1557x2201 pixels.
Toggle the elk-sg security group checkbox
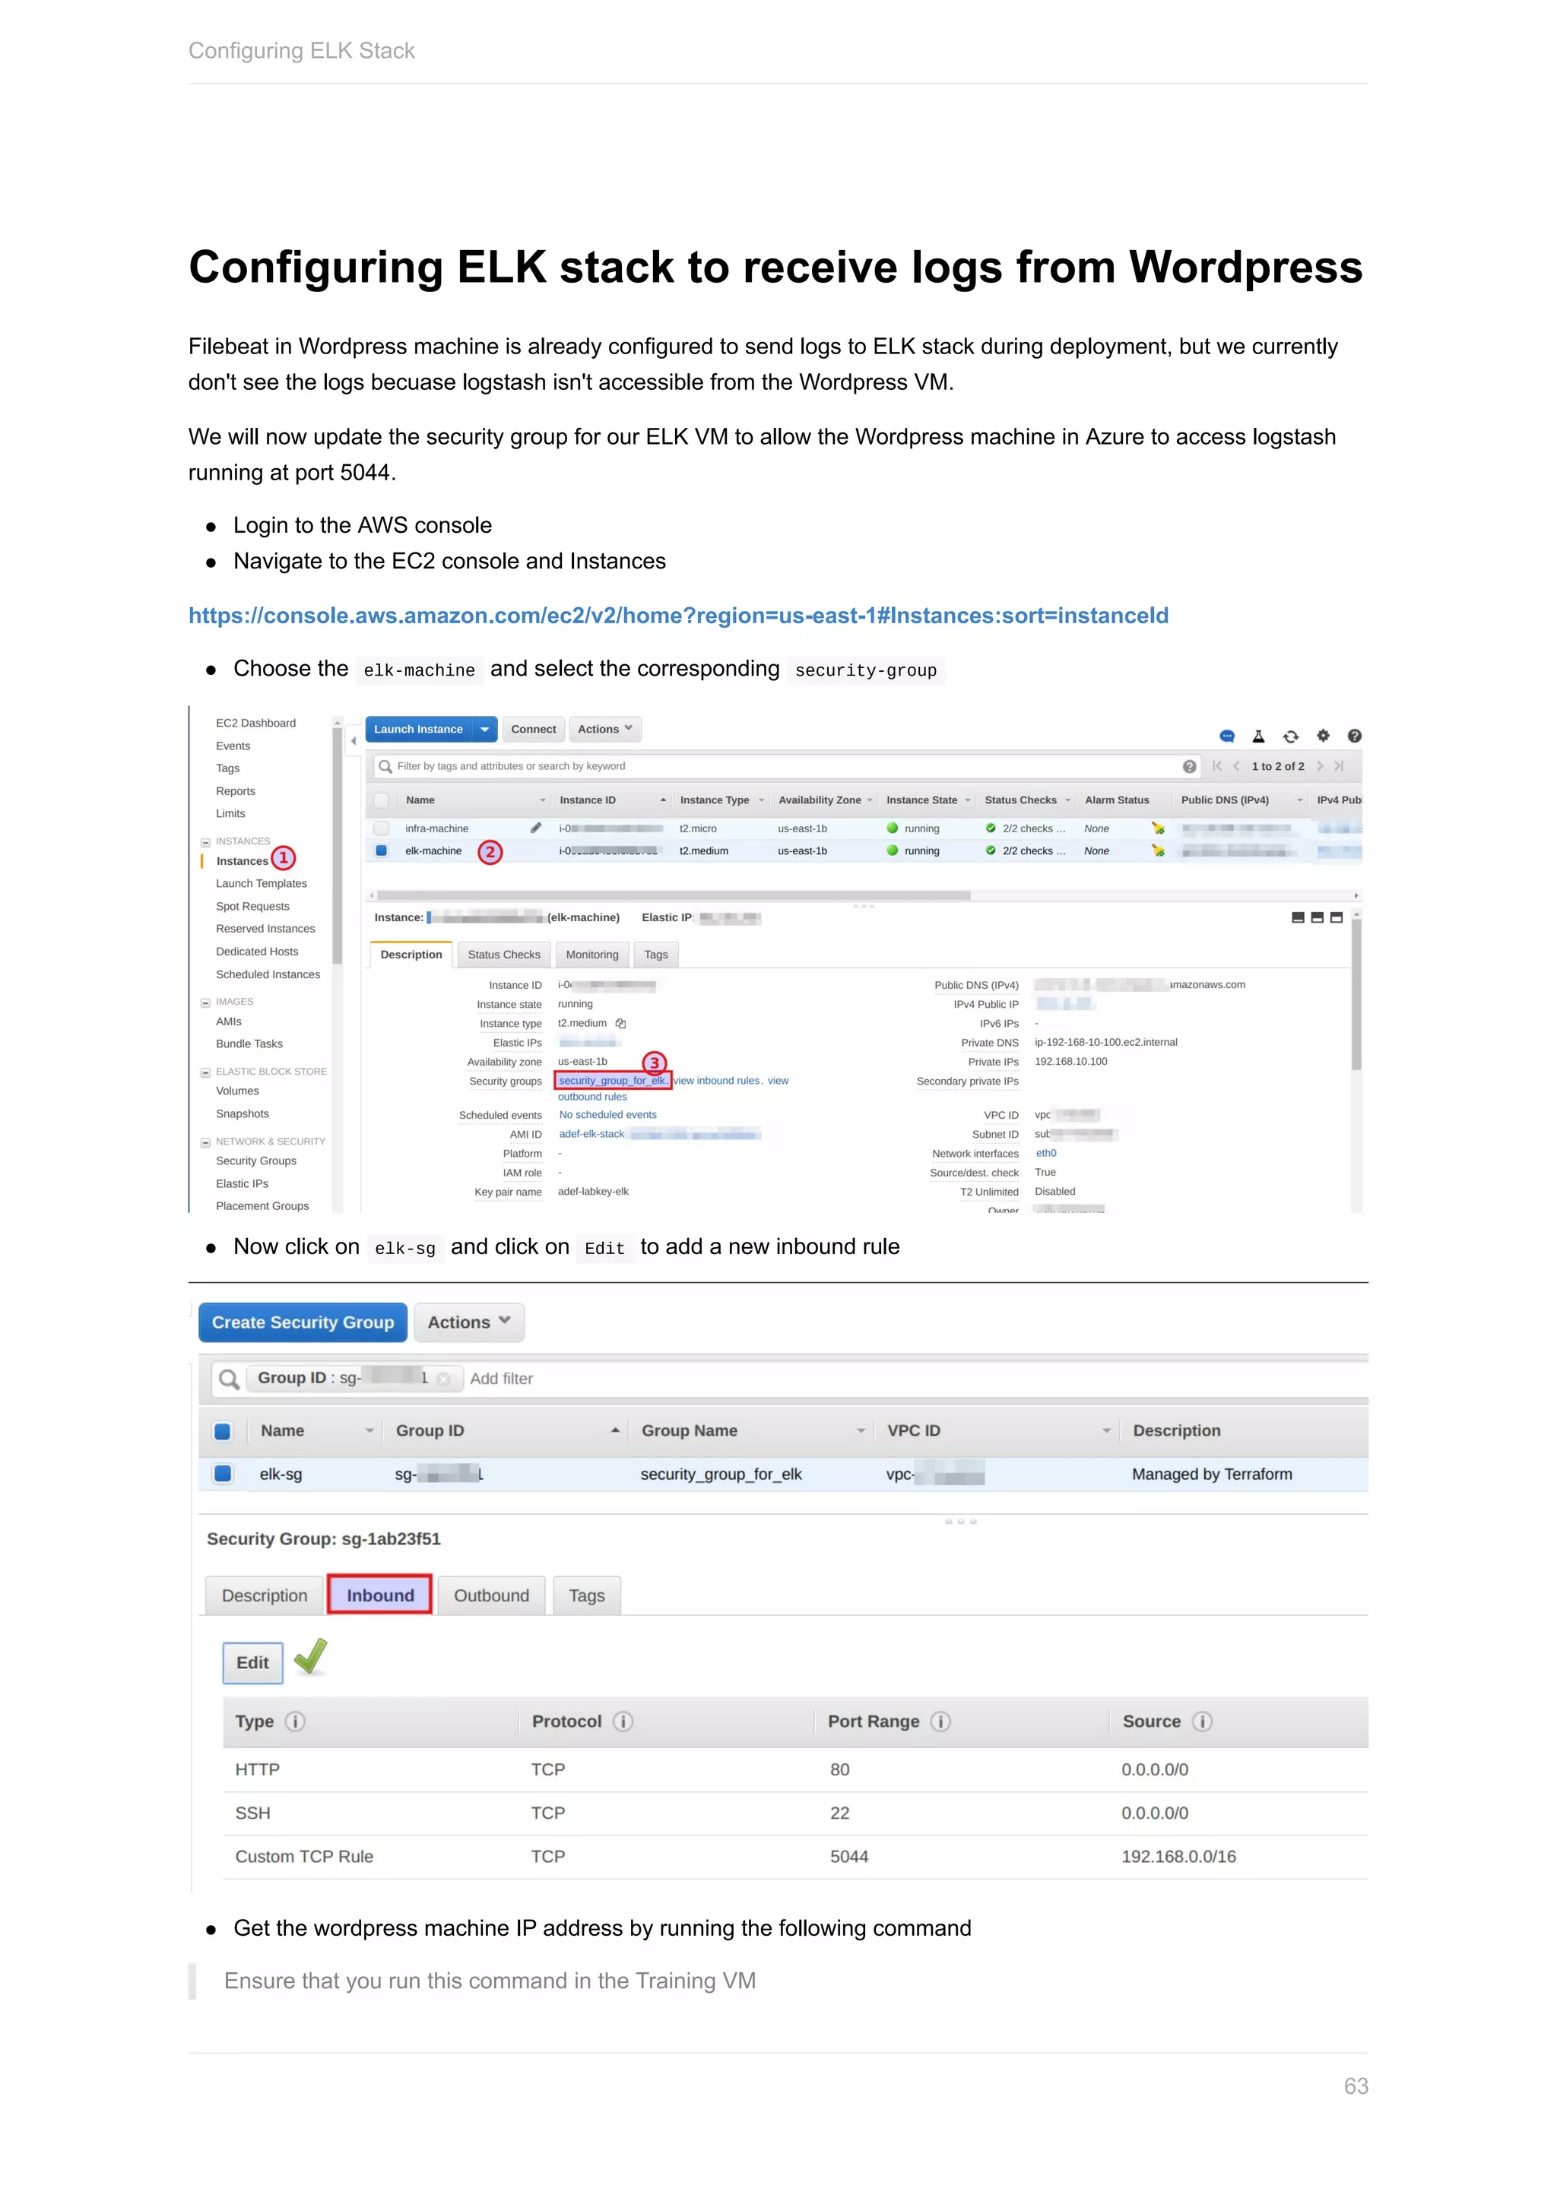click(x=223, y=1474)
